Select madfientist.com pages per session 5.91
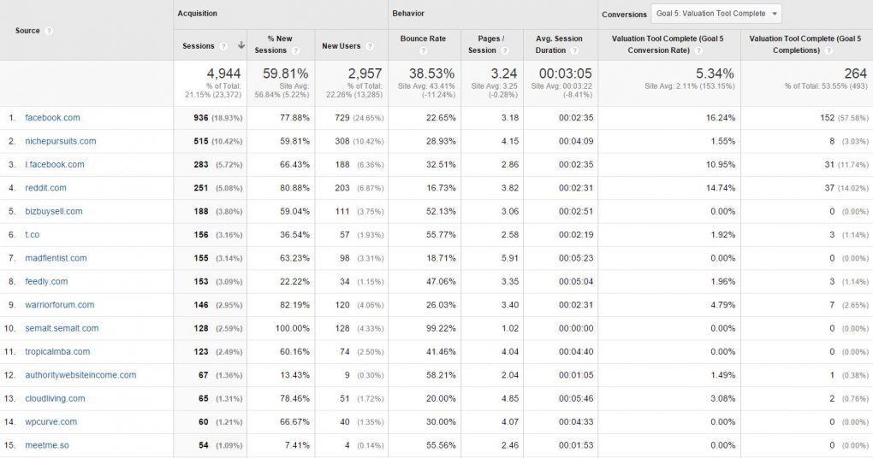The image size is (873, 458). [510, 258]
